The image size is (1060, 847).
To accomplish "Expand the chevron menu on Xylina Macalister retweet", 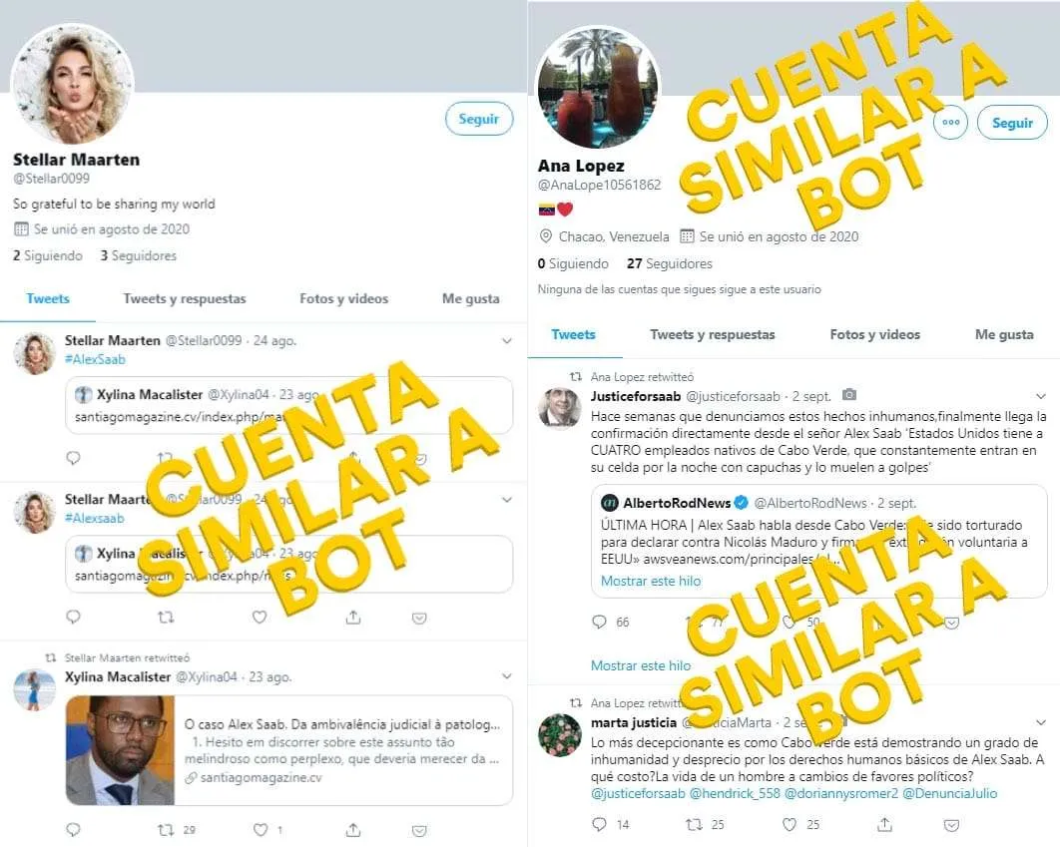I will click(507, 676).
